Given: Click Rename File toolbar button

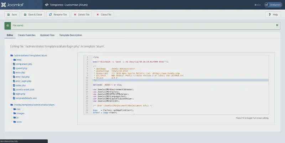Looking at the screenshot, I should click(x=57, y=15).
